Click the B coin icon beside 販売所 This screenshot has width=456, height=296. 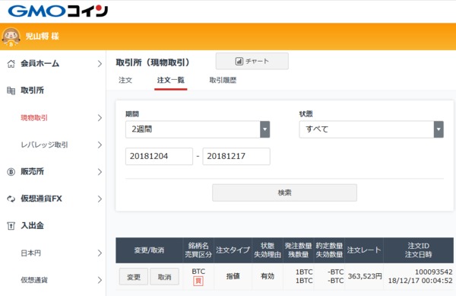point(11,172)
